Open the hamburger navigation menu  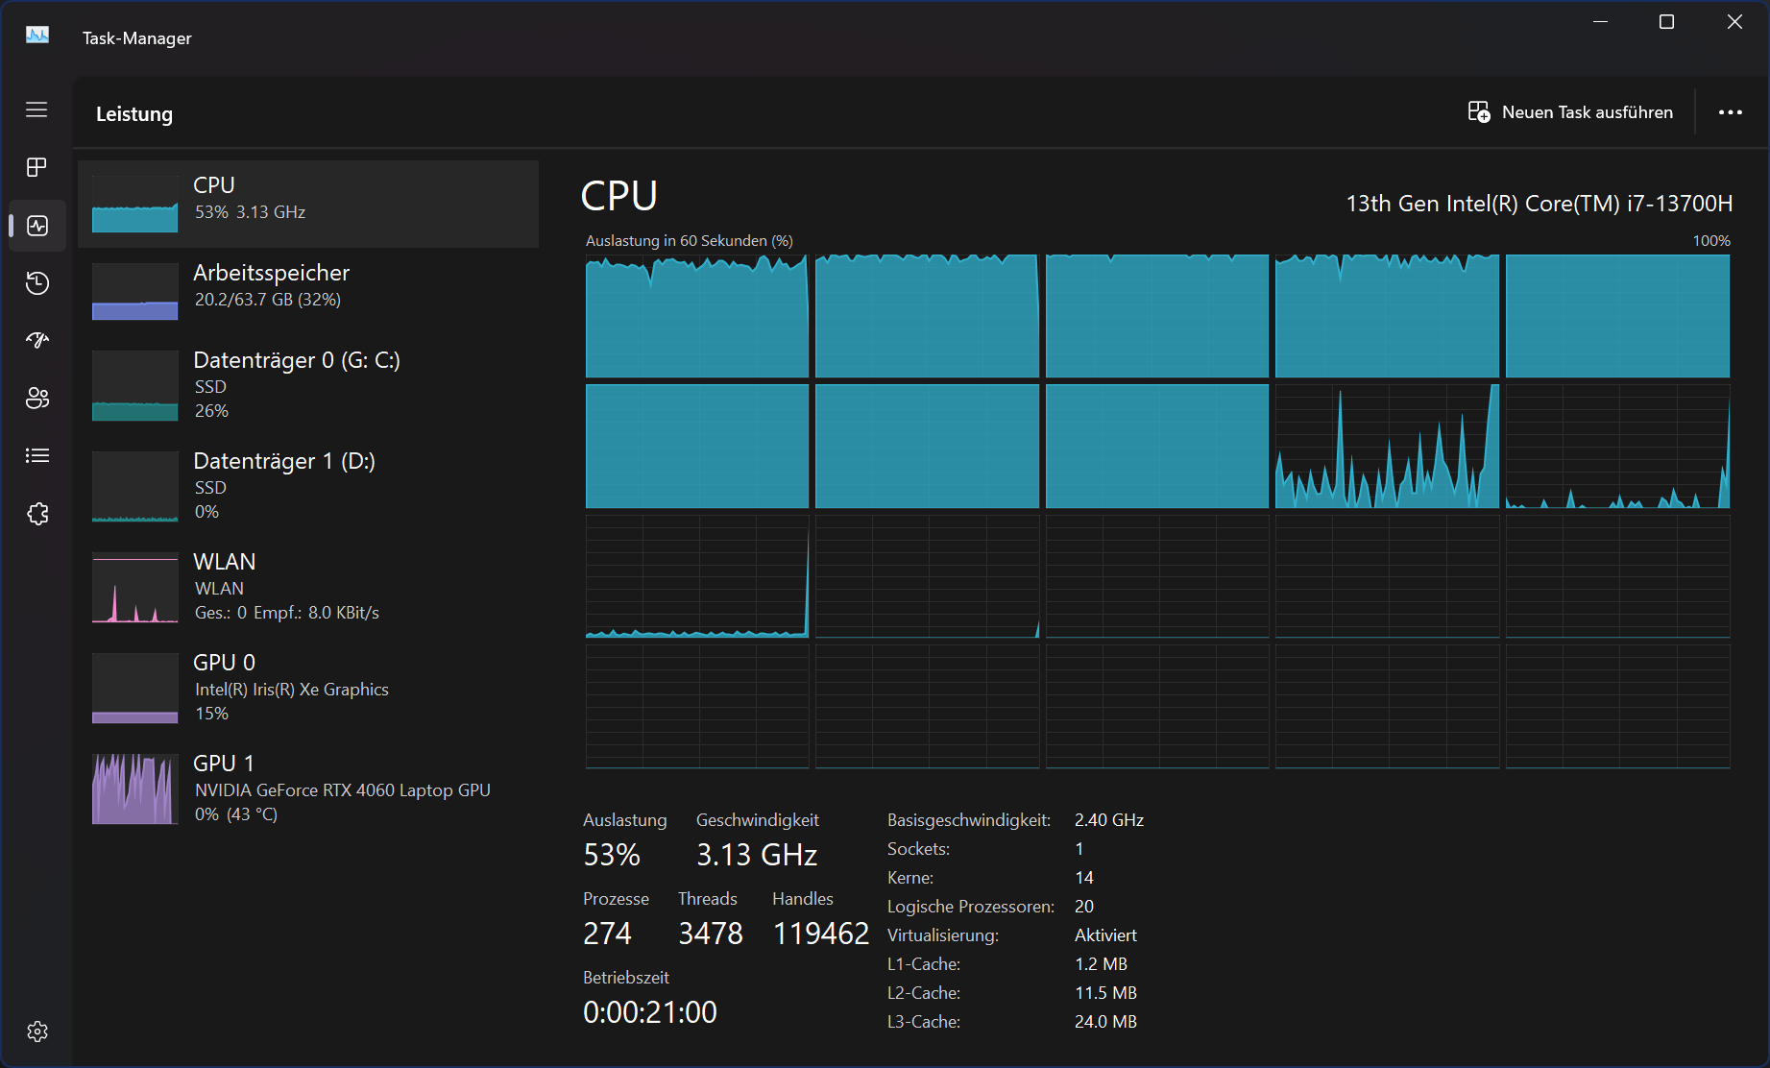point(36,109)
